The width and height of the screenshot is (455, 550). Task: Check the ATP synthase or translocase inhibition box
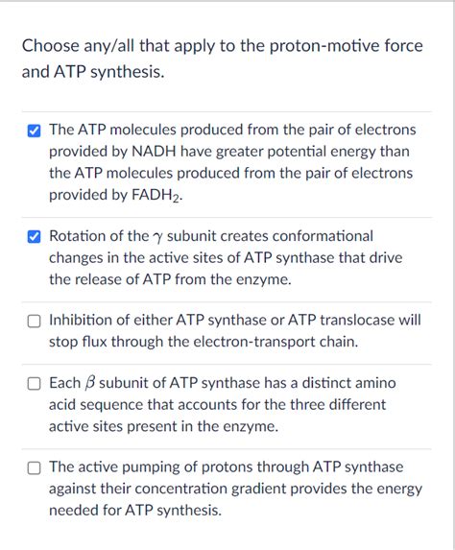34,321
